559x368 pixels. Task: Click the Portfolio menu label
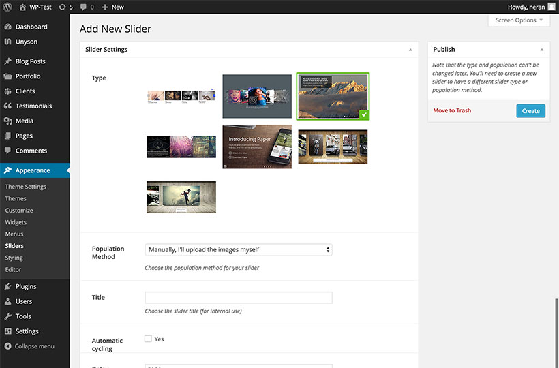coord(28,76)
